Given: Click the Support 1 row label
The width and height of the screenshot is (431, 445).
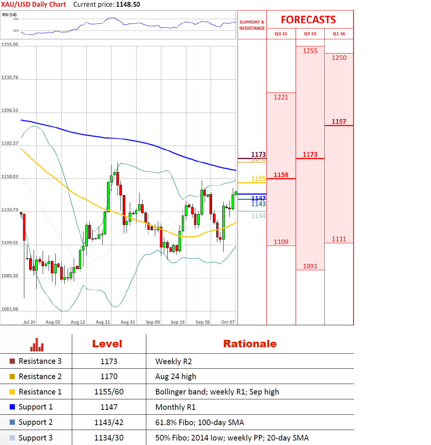Looking at the screenshot, I should click(x=36, y=407).
